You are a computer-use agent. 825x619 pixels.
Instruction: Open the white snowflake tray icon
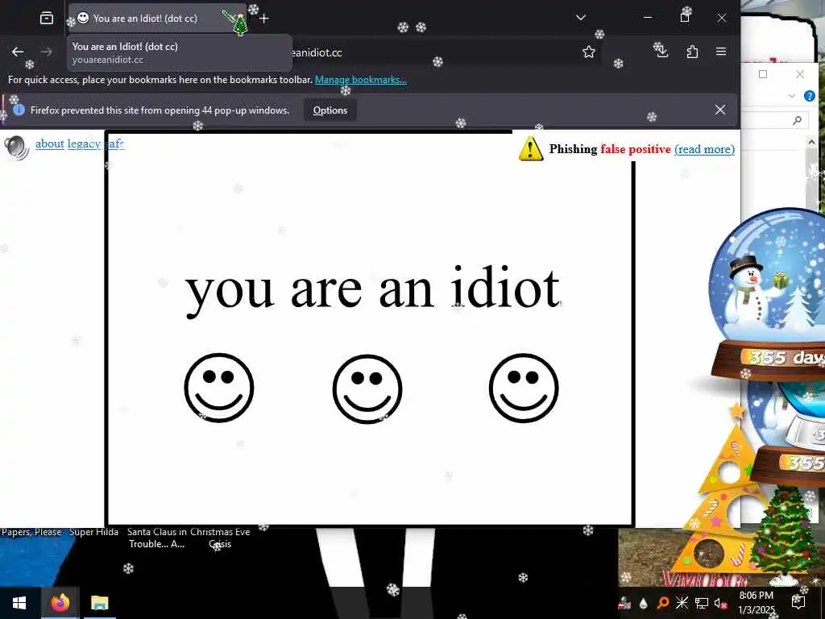pos(682,603)
